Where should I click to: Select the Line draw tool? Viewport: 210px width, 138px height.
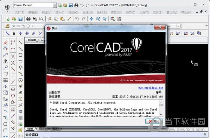20,43
